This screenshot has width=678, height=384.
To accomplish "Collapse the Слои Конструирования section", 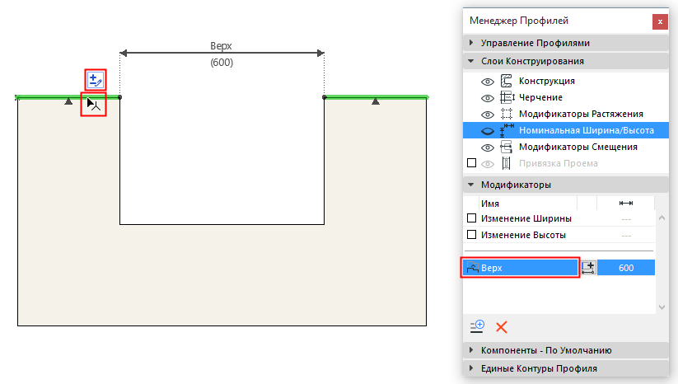I will click(471, 61).
